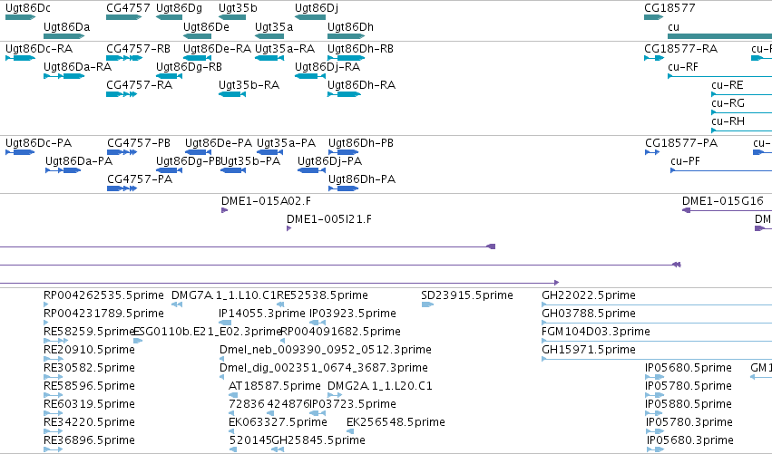Open the CG18577 gene label

669,8
